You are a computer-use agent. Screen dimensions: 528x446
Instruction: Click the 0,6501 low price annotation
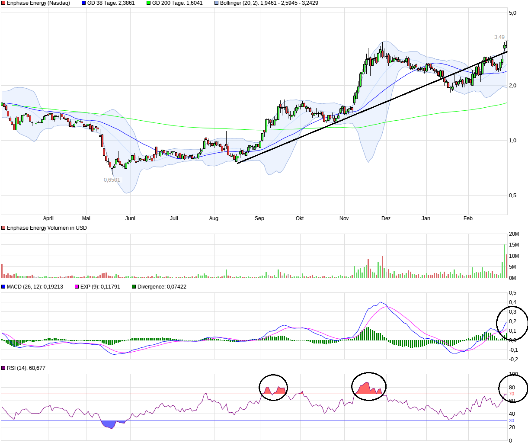point(112,180)
